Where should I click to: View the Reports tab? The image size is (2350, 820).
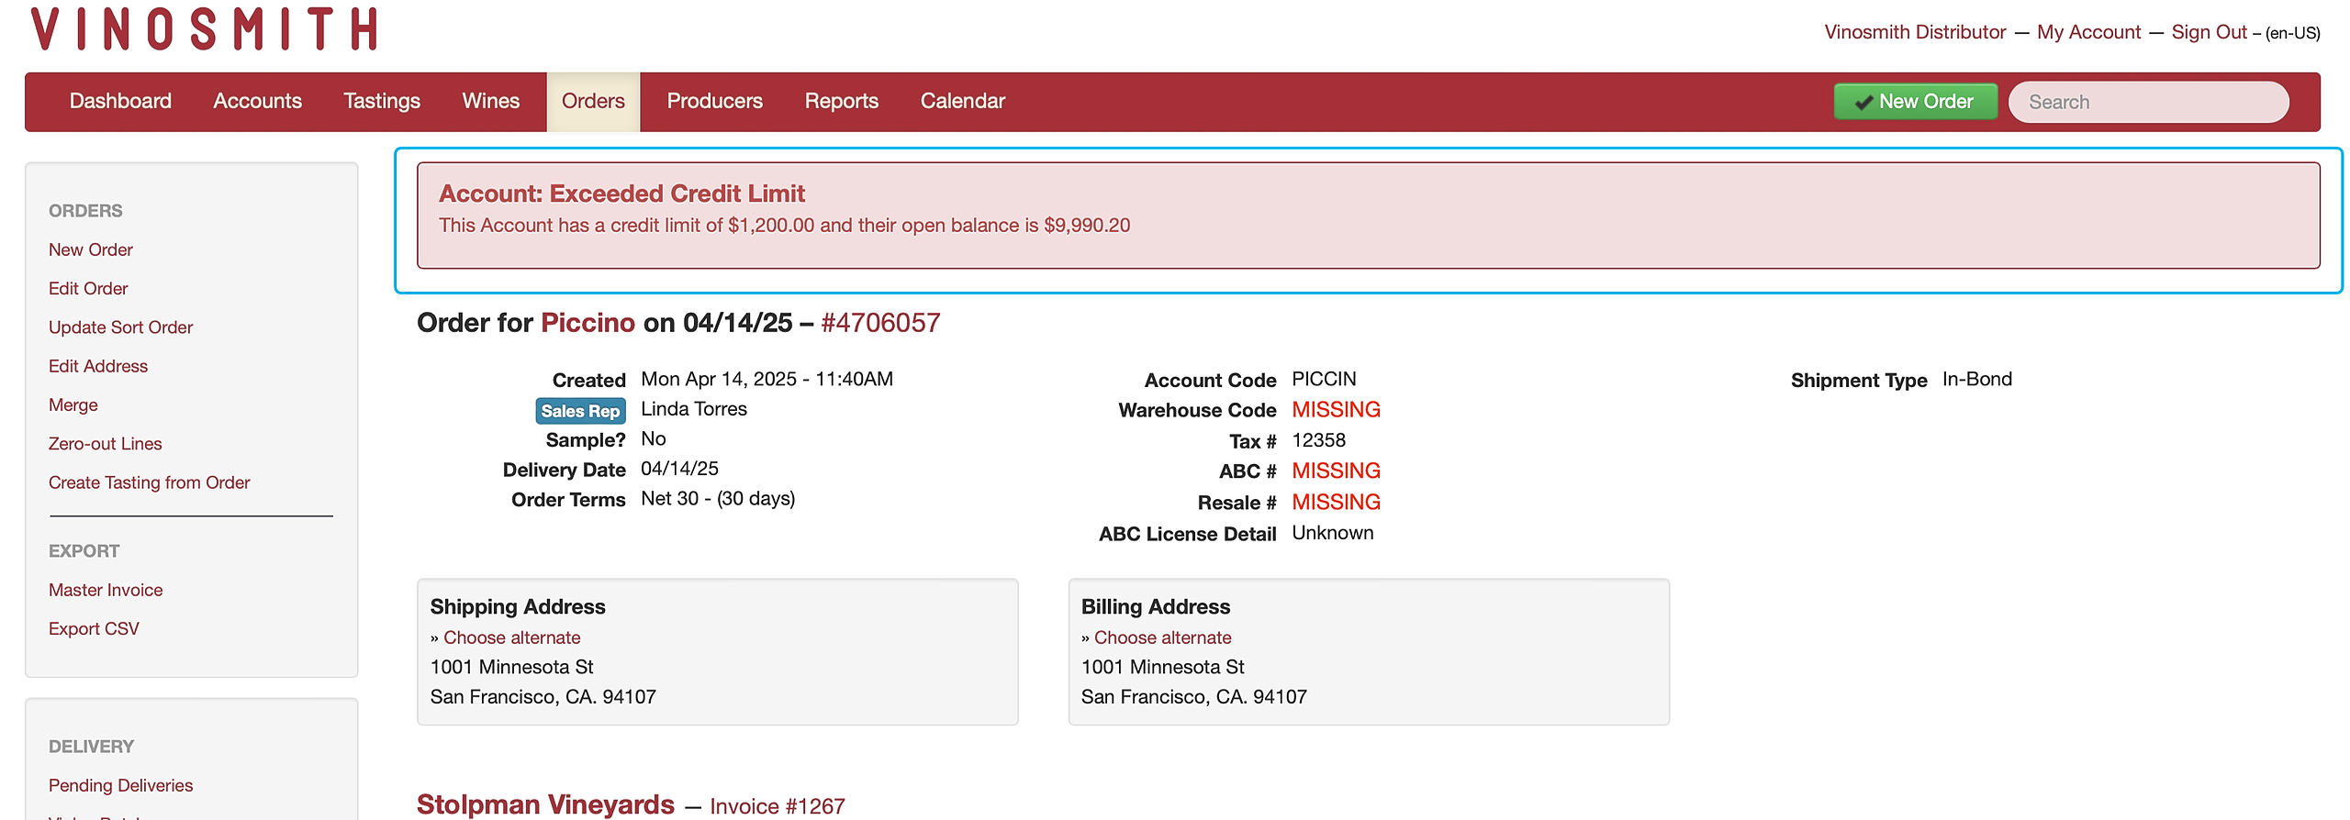[842, 101]
